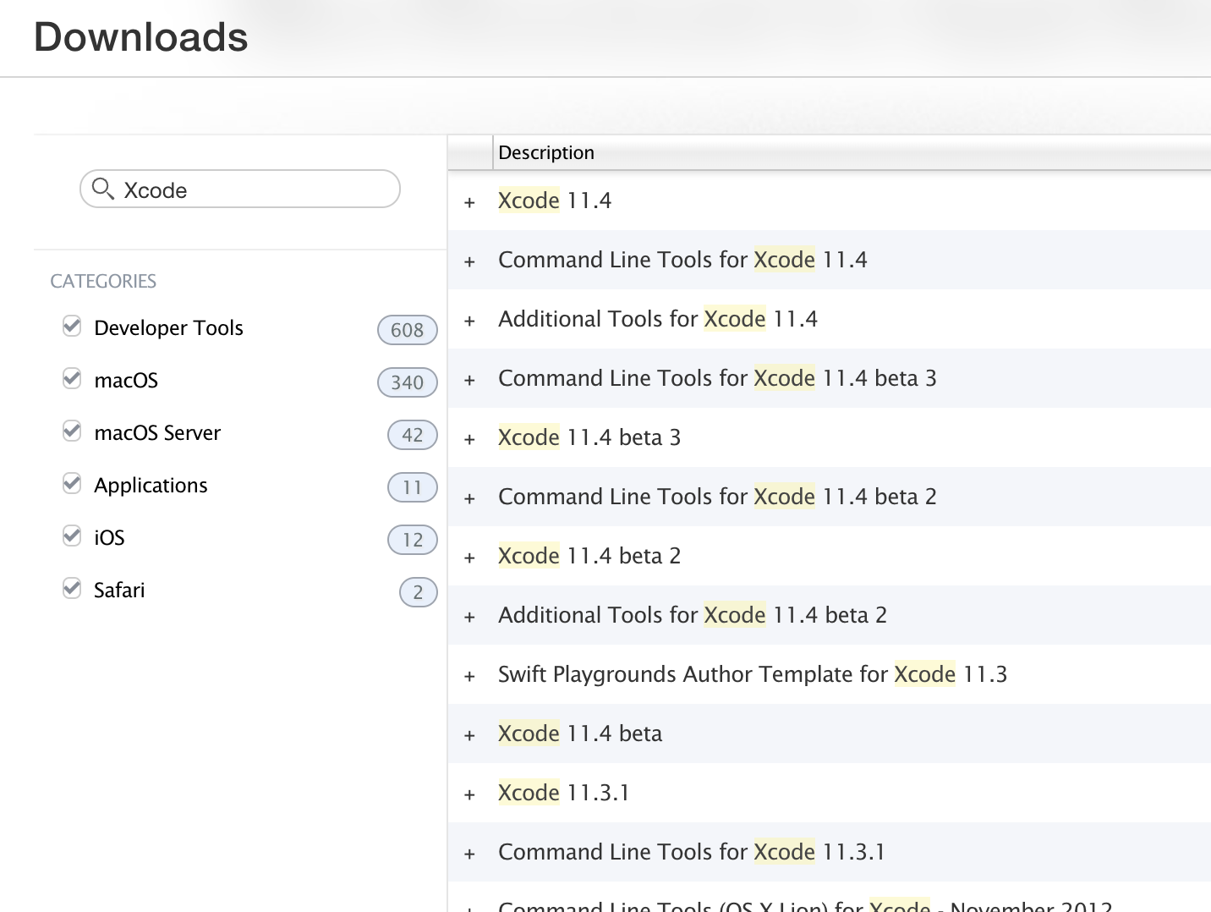The height and width of the screenshot is (912, 1211).
Task: Click the Applications category label
Action: 151,486
